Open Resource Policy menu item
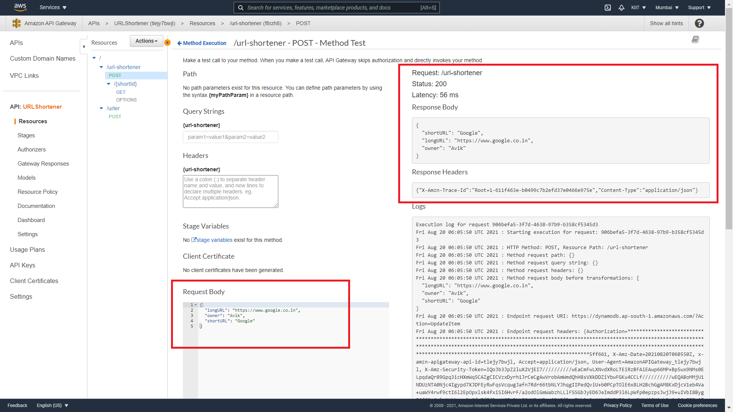This screenshot has width=733, height=412. click(38, 192)
